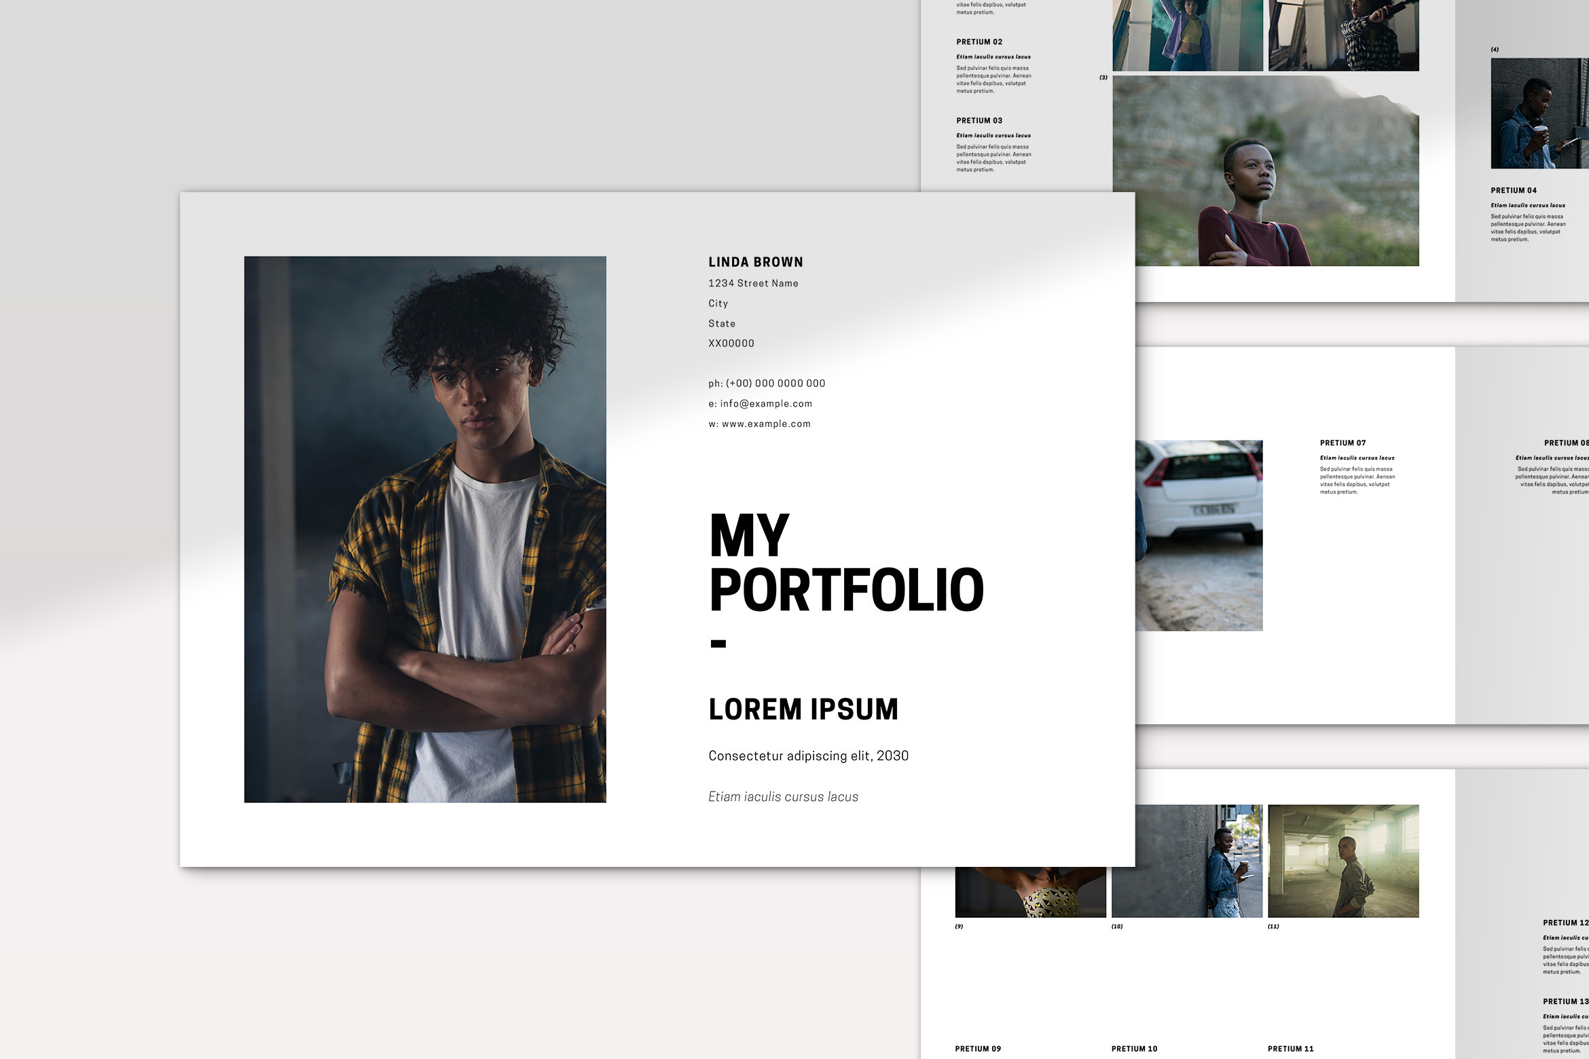Screen dimensions: 1589x1059
Task: Select the '1234 Street Name' address line
Action: click(x=753, y=283)
